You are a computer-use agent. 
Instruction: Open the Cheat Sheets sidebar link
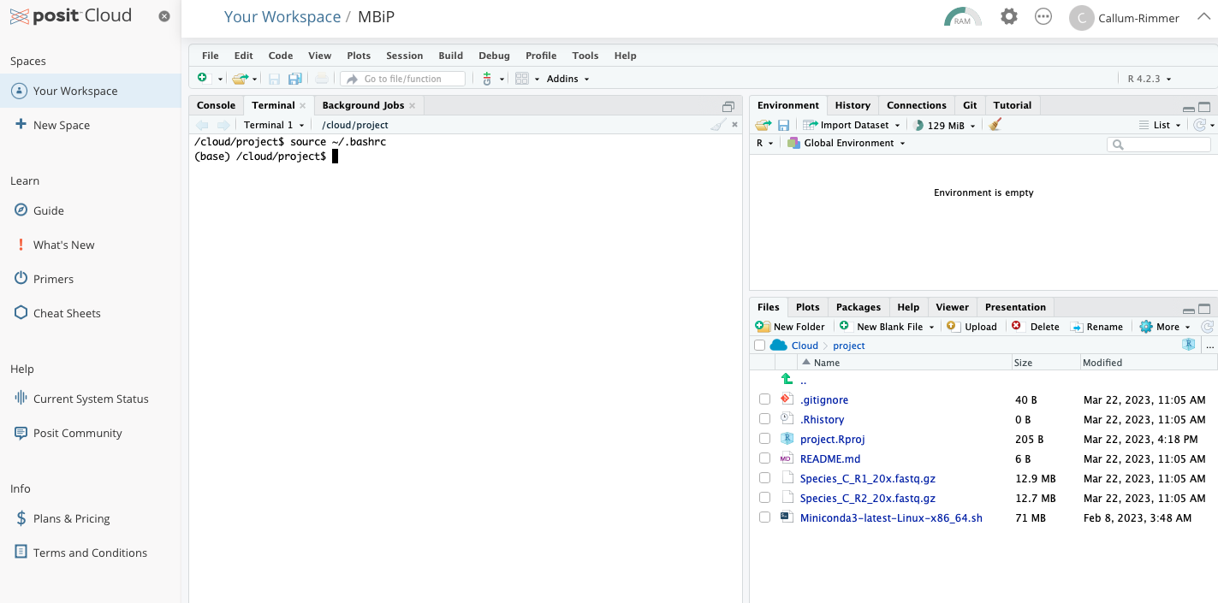pyautogui.click(x=65, y=312)
